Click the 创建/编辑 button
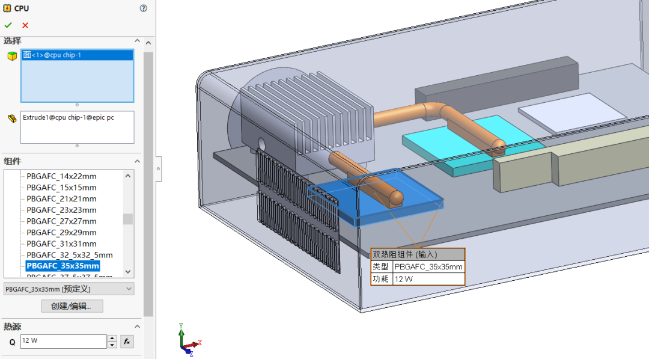The width and height of the screenshot is (649, 359). [72, 305]
